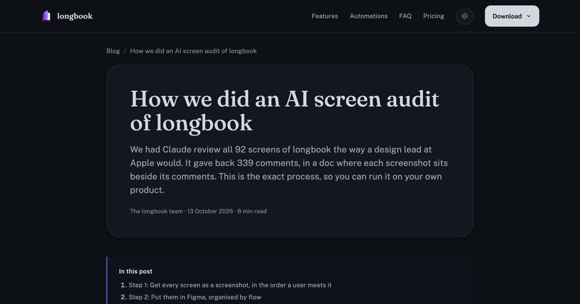
Task: Click the 'The longbook team' byline text
Action: [157, 211]
